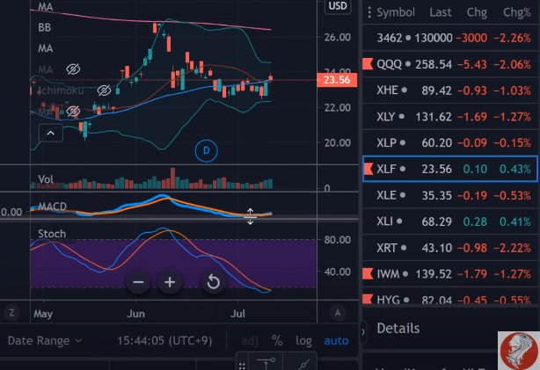The image size is (540, 370).
Task: Click the dividend D marker on chart
Action: point(207,150)
